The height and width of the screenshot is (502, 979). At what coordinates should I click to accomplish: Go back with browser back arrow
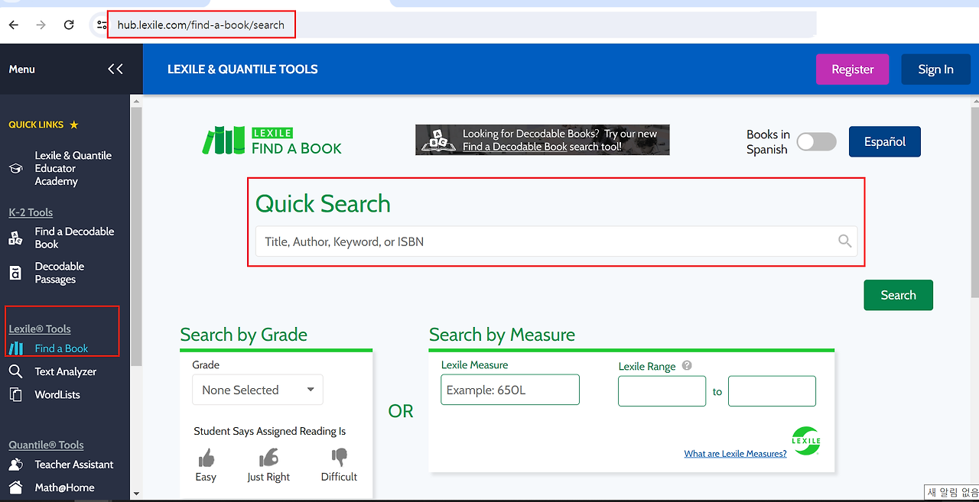tap(14, 25)
